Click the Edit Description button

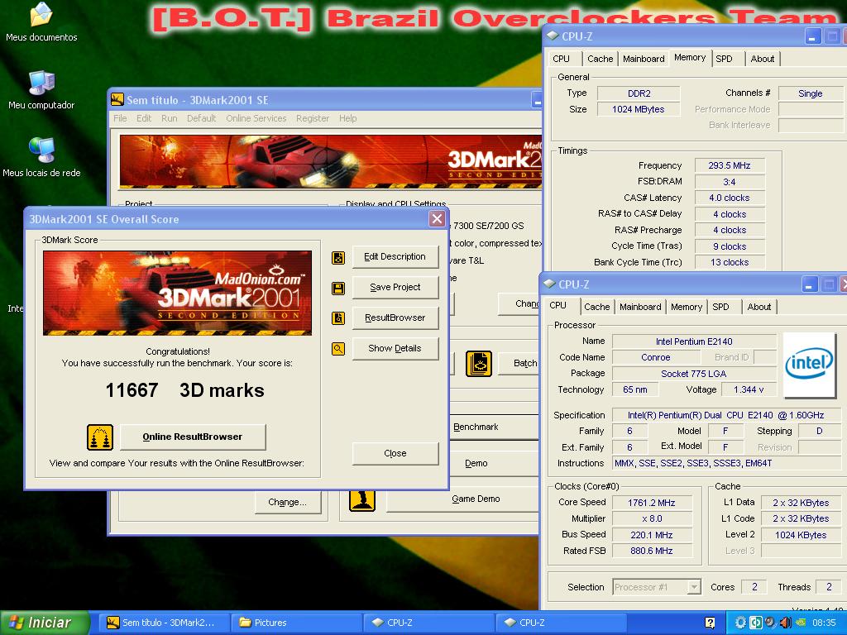coord(395,257)
